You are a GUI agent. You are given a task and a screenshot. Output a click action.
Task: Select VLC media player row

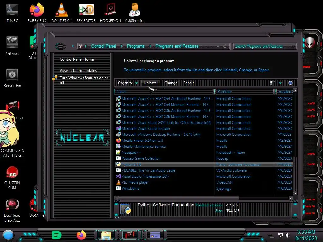point(204,182)
